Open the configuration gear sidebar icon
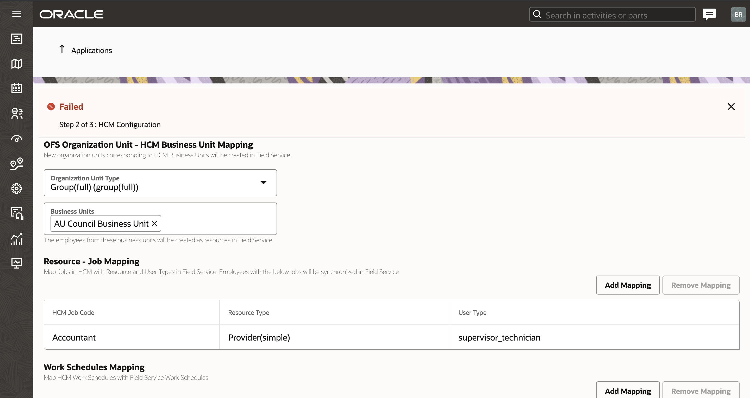This screenshot has height=398, width=750. pos(17,188)
